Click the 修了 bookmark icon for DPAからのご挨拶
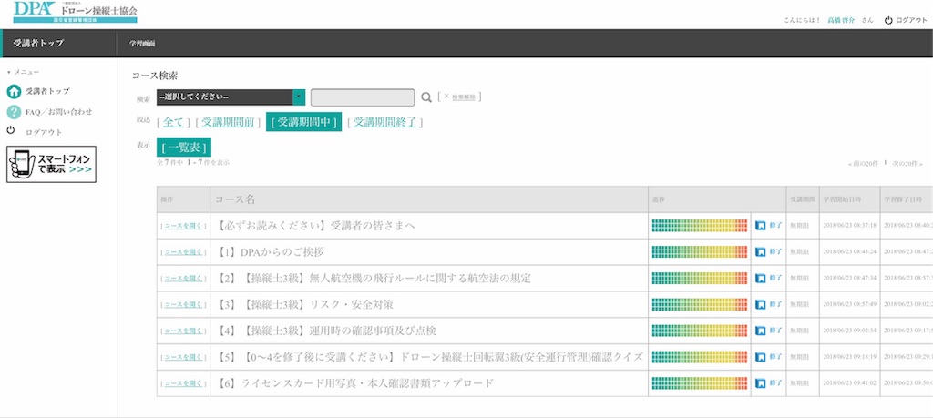The width and height of the screenshot is (933, 418). 760,251
